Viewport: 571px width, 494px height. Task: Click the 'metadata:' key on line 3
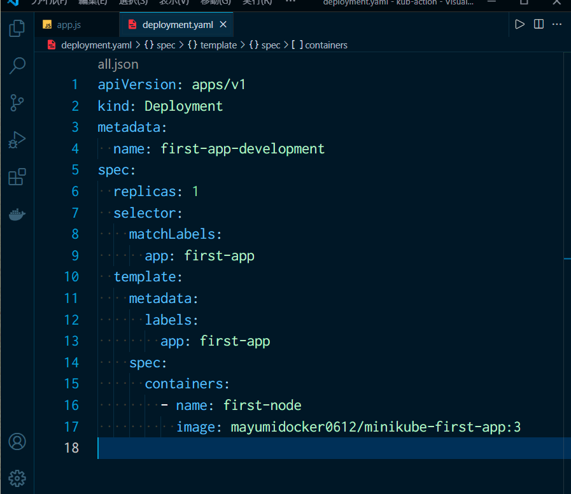pos(132,127)
